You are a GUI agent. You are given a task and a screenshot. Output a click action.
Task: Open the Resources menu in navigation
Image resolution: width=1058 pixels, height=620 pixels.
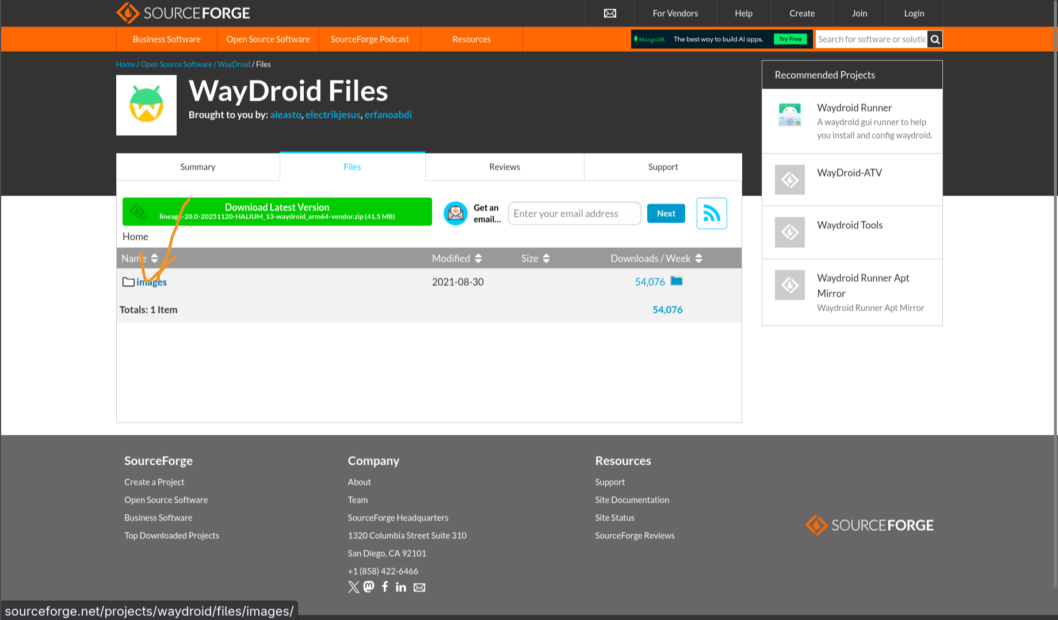point(471,39)
